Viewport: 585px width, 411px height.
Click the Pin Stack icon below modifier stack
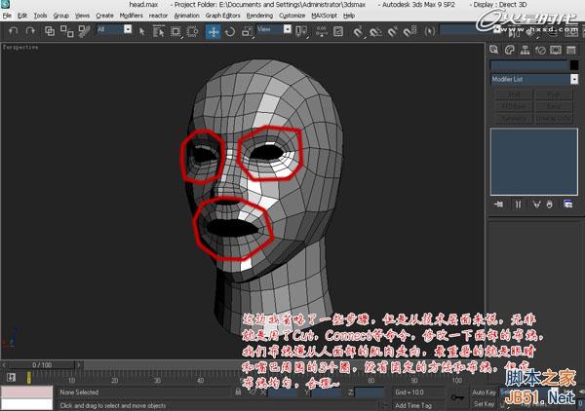point(499,204)
